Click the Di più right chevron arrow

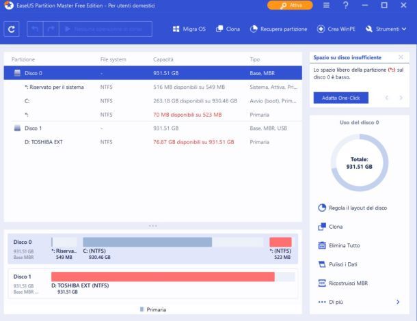click(x=398, y=302)
